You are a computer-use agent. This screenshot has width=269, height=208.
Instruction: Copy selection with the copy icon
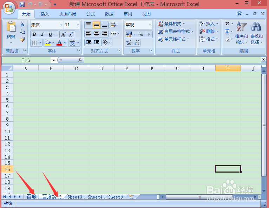pos(22,32)
